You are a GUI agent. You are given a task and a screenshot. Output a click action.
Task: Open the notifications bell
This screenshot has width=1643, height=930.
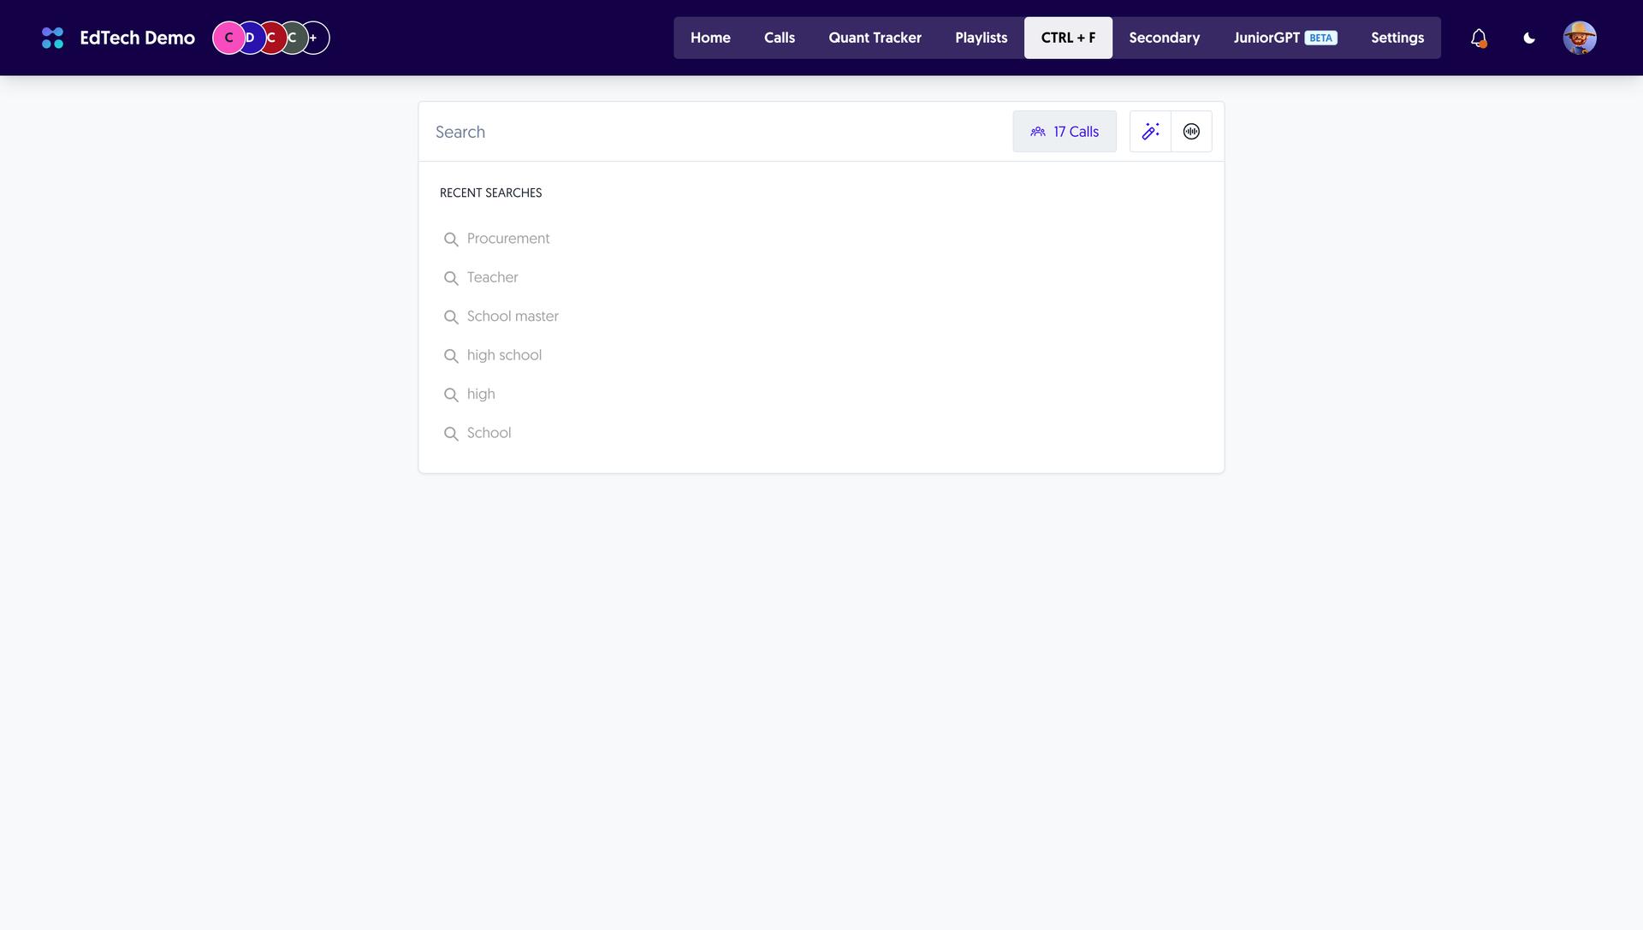(x=1478, y=38)
